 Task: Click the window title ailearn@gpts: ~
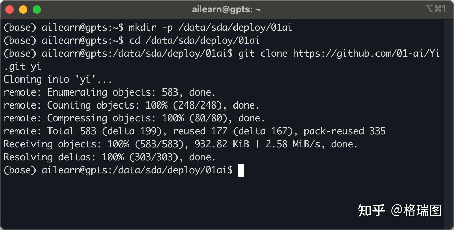point(227,10)
